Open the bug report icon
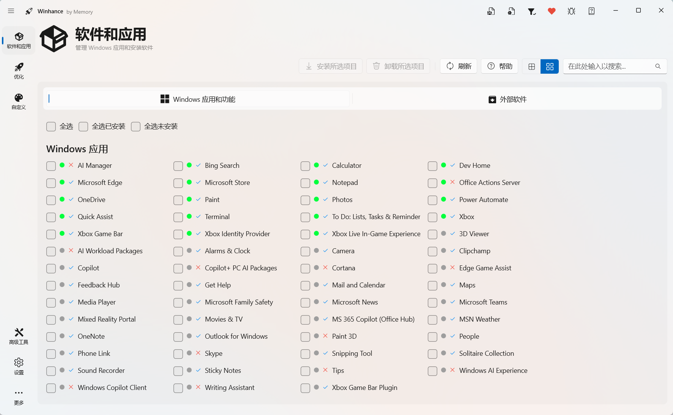Image resolution: width=673 pixels, height=415 pixels. 572,11
